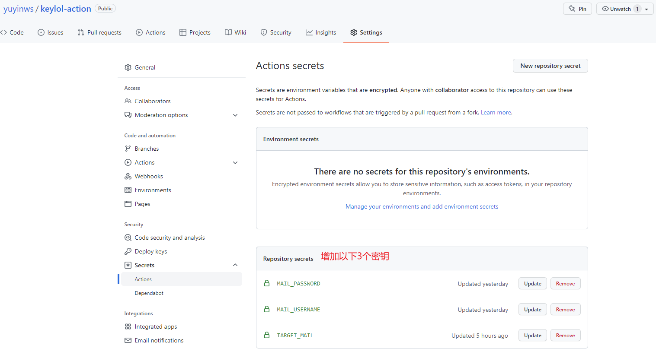The width and height of the screenshot is (656, 358).
Task: Go to the Pull requests tab
Action: point(99,32)
